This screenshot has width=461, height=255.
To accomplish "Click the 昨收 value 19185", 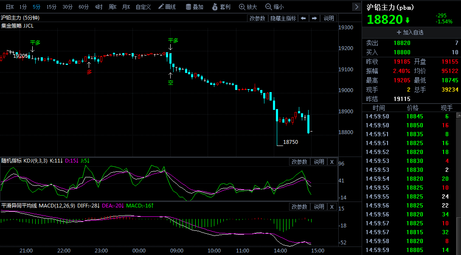I will tap(402, 62).
